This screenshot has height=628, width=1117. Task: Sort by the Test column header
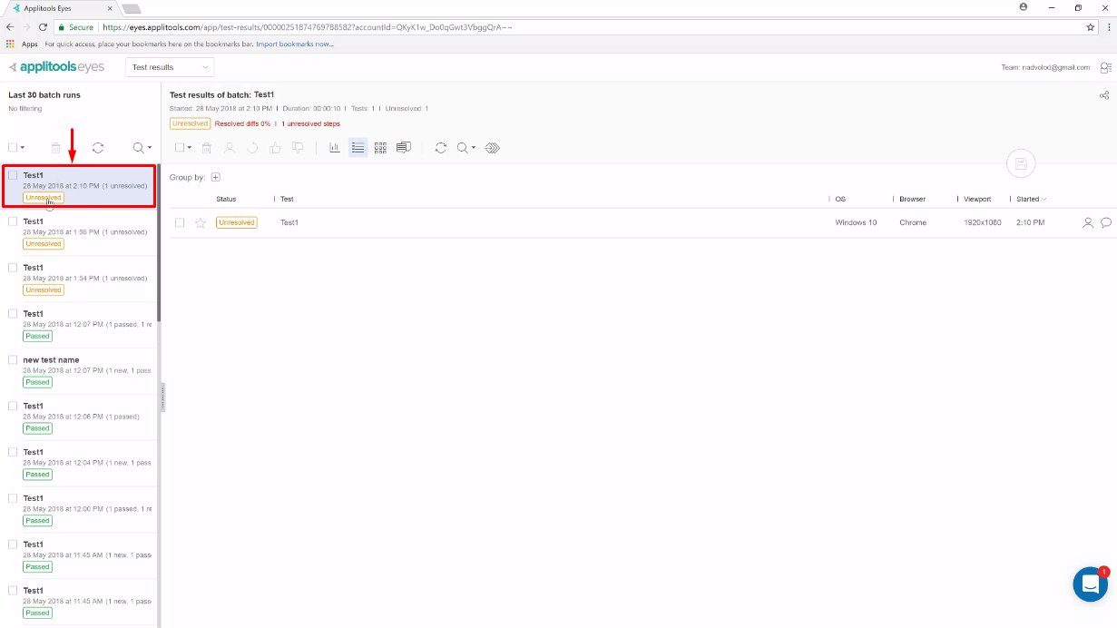(x=287, y=199)
